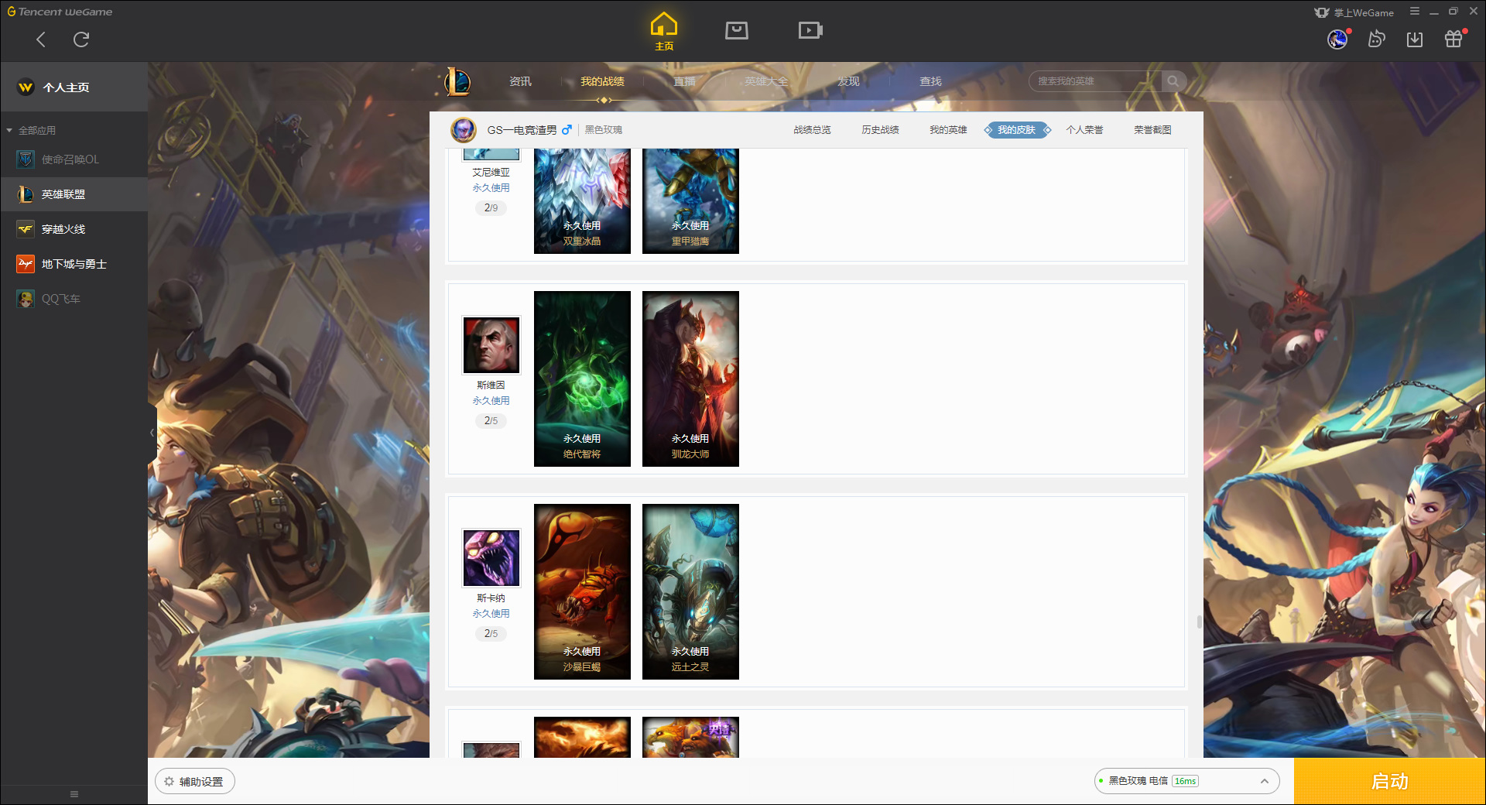Open the gift box icon
The height and width of the screenshot is (805, 1486).
1453,39
